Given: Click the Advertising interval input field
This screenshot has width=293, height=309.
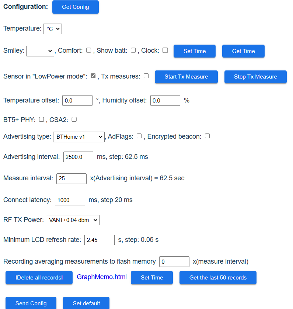Looking at the screenshot, I should click(78, 157).
